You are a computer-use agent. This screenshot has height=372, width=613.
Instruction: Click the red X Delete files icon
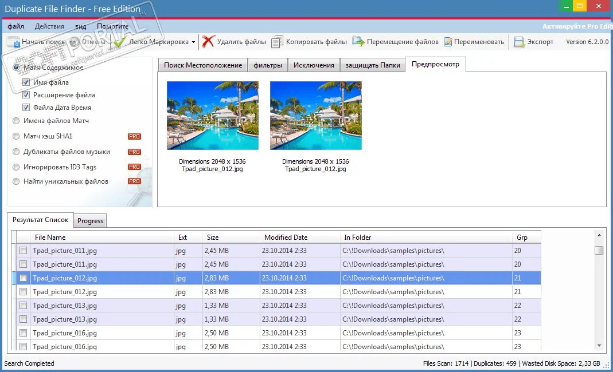pos(208,41)
